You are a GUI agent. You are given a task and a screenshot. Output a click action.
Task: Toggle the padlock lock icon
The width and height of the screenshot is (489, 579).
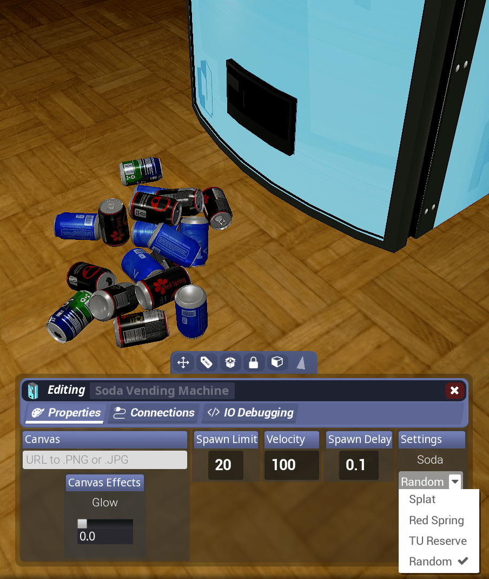pos(253,362)
